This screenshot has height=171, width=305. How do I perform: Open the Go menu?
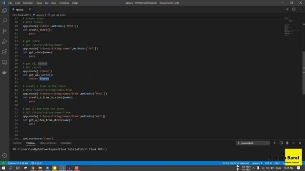(47, 3)
